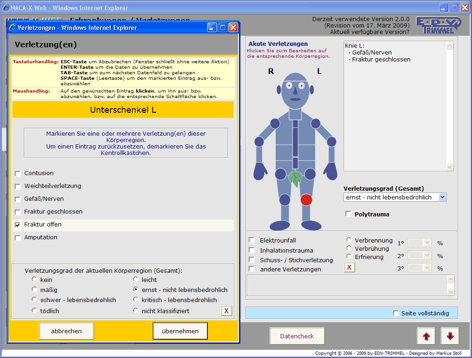Clear injury grade with red X in dialog
Screen dimensions: 472x358
click(x=227, y=311)
